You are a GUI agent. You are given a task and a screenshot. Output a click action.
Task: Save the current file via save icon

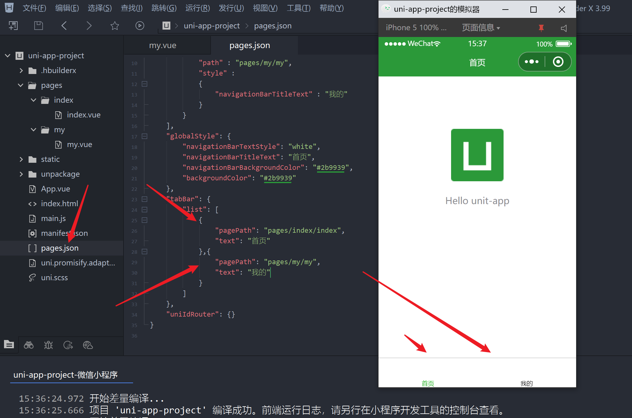click(x=38, y=26)
